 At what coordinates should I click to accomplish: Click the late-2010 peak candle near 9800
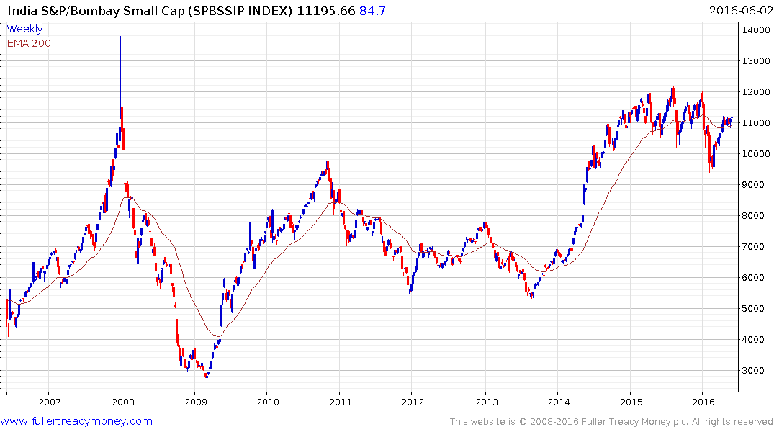(328, 164)
